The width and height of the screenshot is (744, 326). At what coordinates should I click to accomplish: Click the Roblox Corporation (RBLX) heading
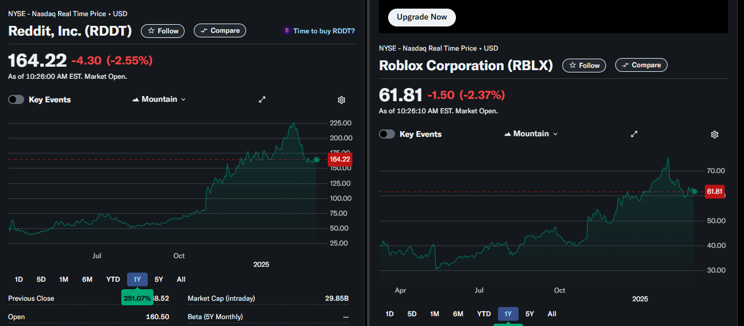[466, 66]
